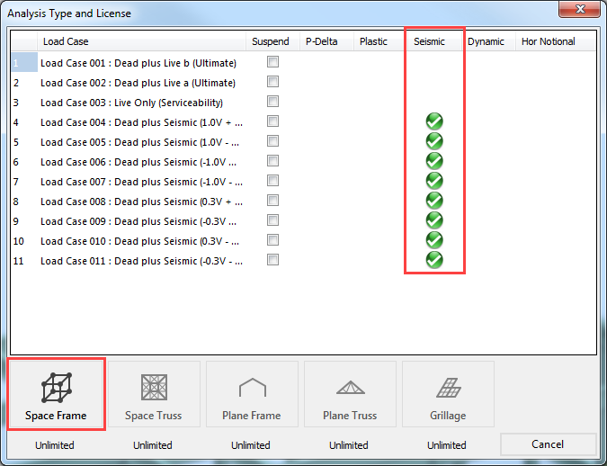Screen dimensions: 607x466
Task: Close the Analysis Type and License window
Action: [579, 9]
